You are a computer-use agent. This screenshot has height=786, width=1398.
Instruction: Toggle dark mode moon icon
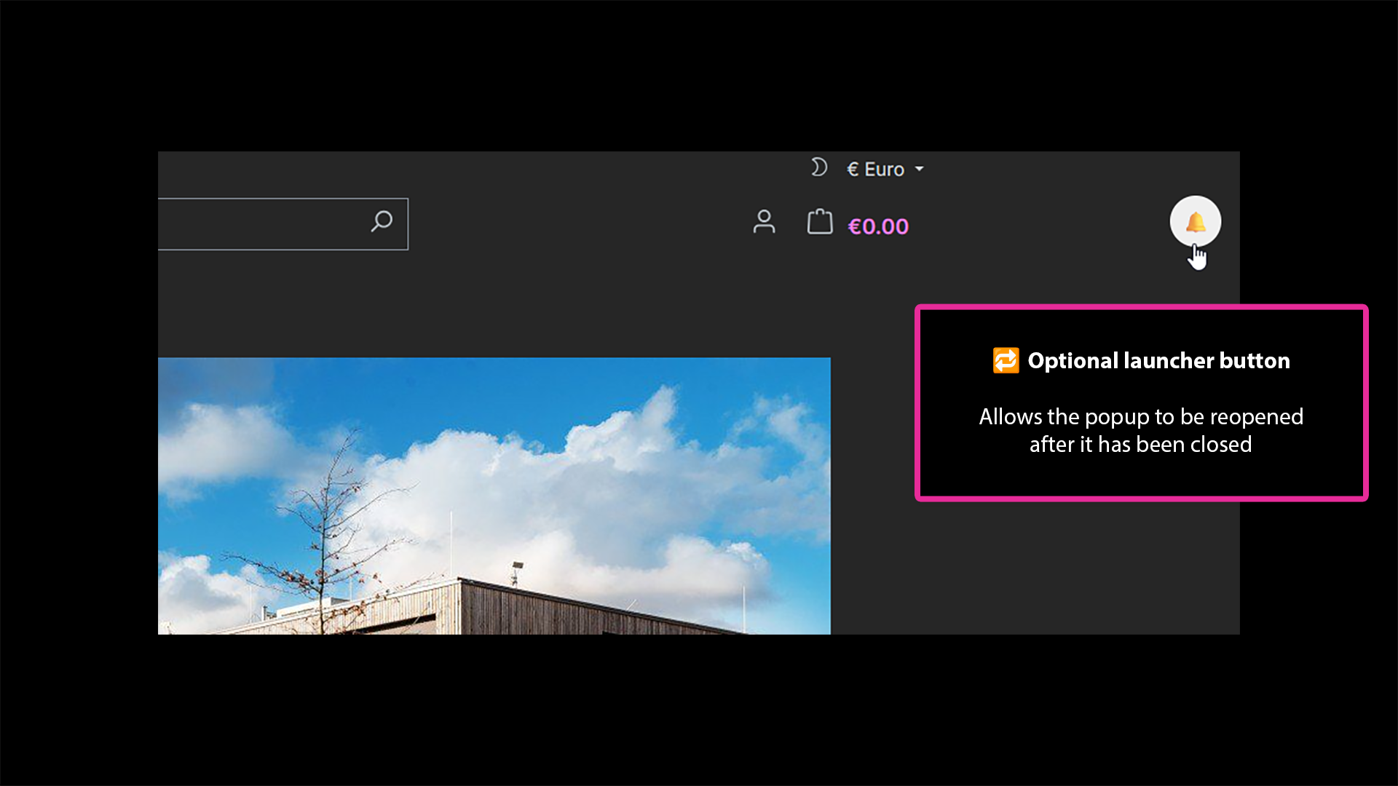point(819,168)
